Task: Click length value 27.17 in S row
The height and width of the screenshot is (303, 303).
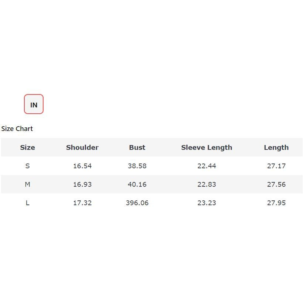Action: 276,166
